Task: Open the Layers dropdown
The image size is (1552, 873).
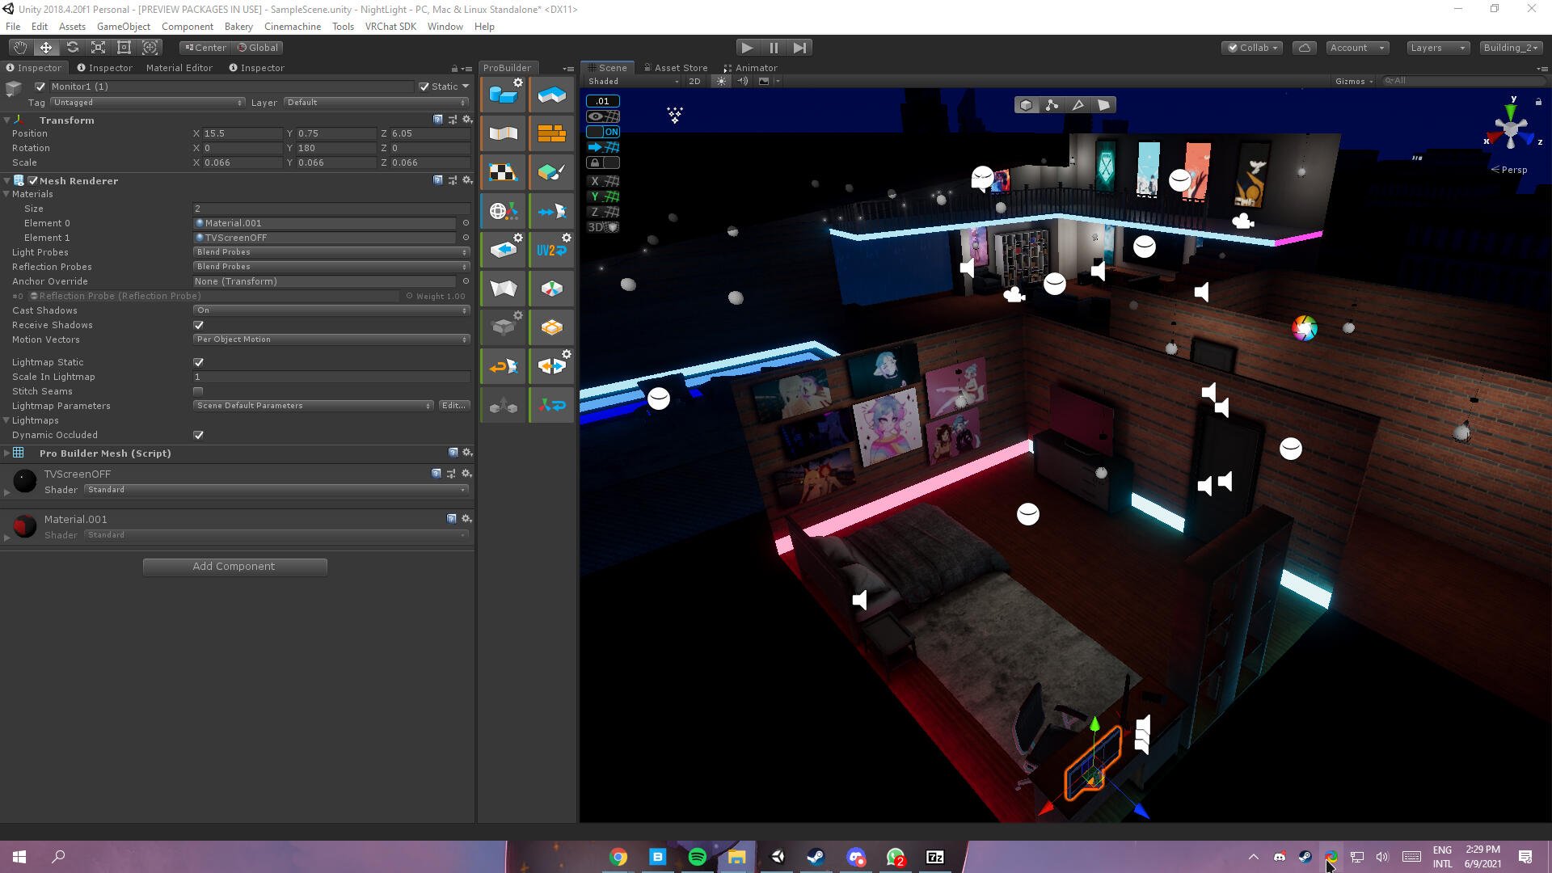Action: tap(1437, 48)
